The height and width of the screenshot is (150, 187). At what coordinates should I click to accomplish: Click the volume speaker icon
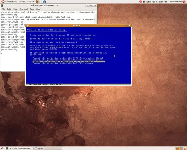pyautogui.click(x=148, y=2)
